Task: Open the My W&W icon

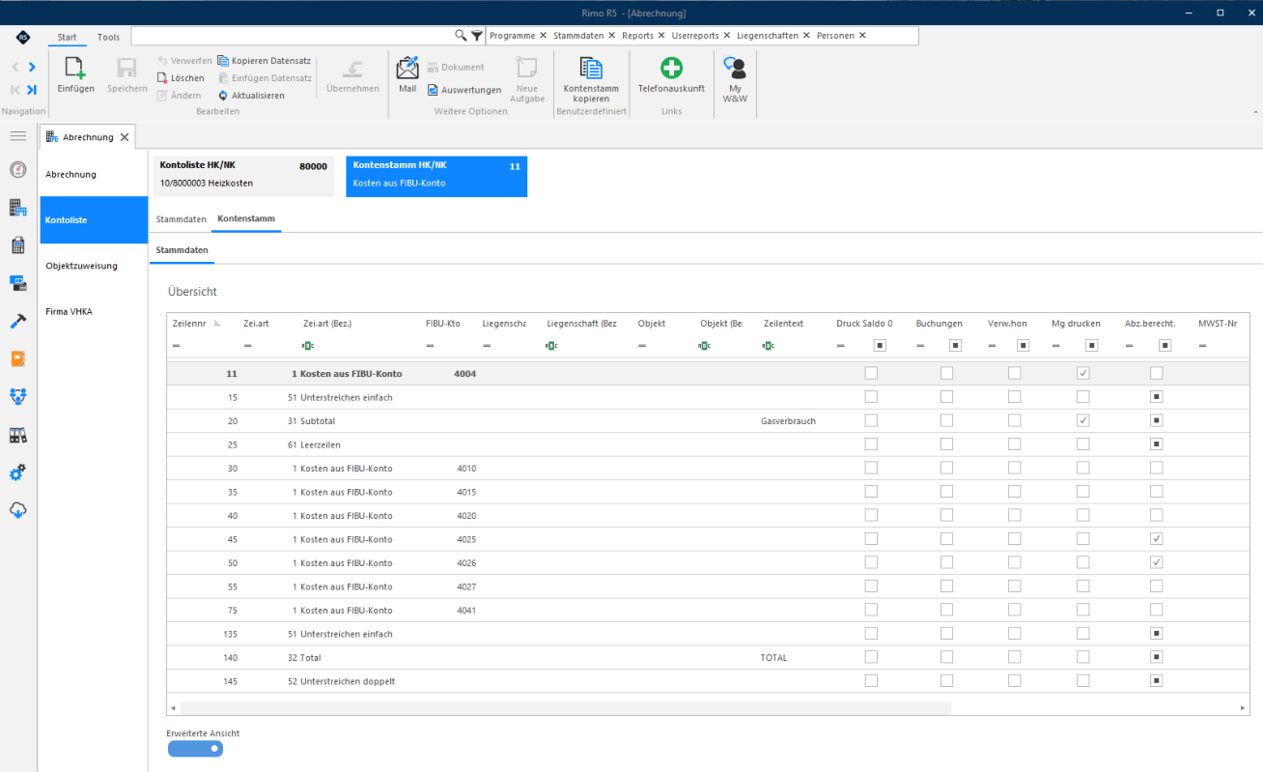Action: point(736,68)
